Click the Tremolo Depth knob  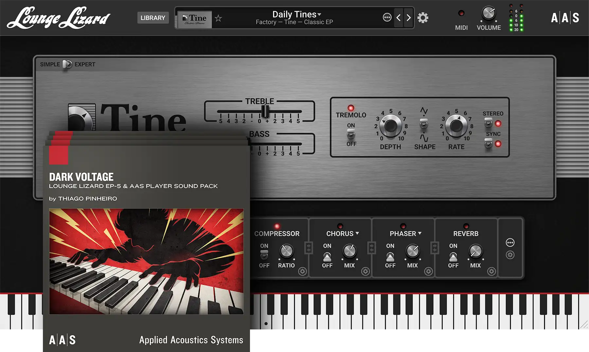[390, 126]
